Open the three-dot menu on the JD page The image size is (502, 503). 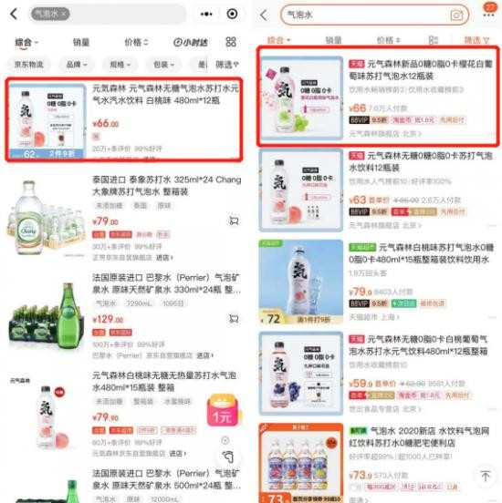point(206,14)
